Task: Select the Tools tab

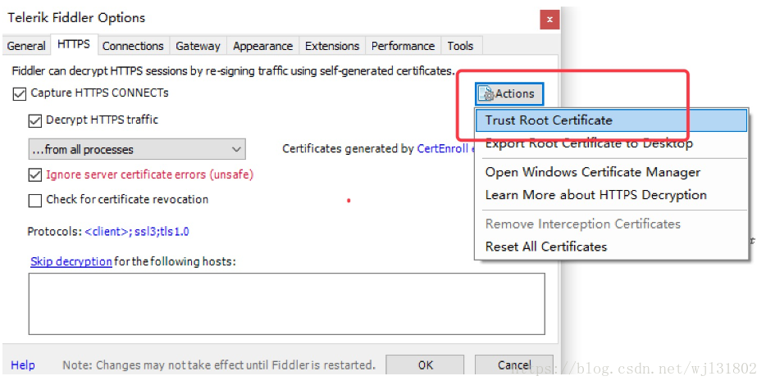Action: click(460, 46)
